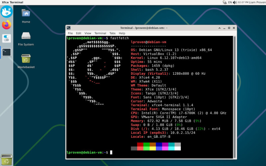Click the 'WM: Xfwm4 (X11)' line
This screenshot has height=166, width=266.
[146, 81]
